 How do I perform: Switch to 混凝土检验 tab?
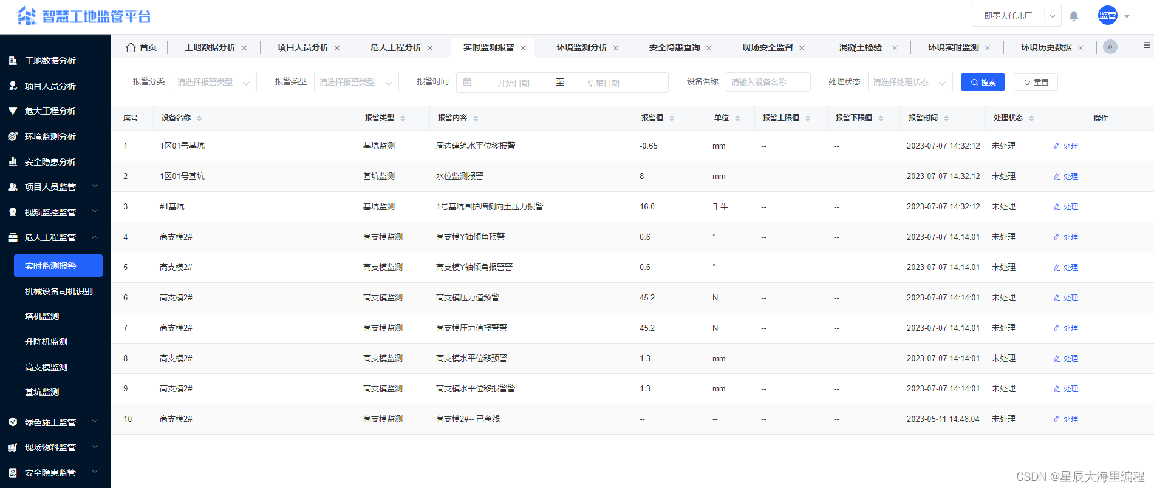tap(861, 47)
